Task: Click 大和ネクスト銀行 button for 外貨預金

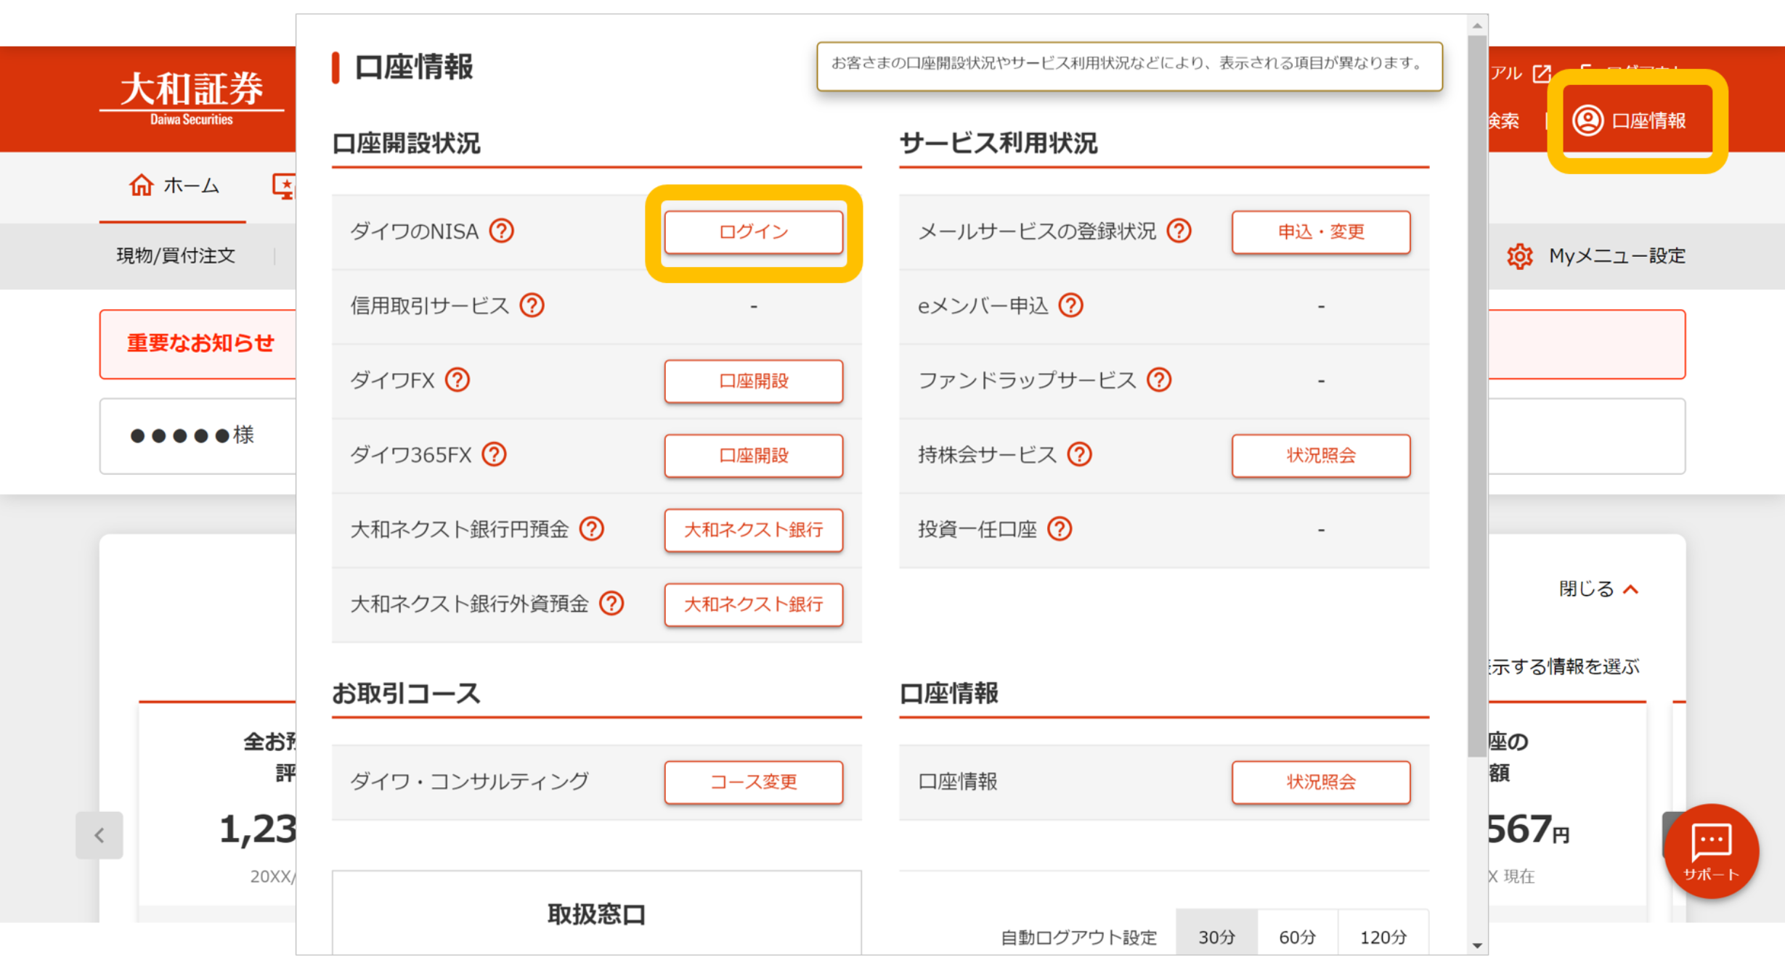Action: (x=753, y=604)
